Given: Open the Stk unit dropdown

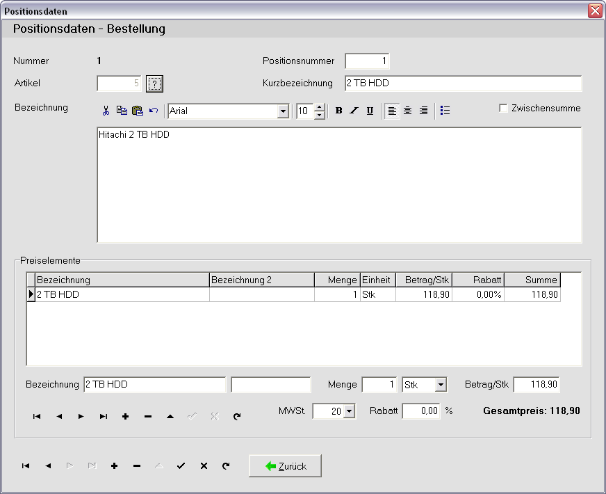Looking at the screenshot, I should 441,385.
